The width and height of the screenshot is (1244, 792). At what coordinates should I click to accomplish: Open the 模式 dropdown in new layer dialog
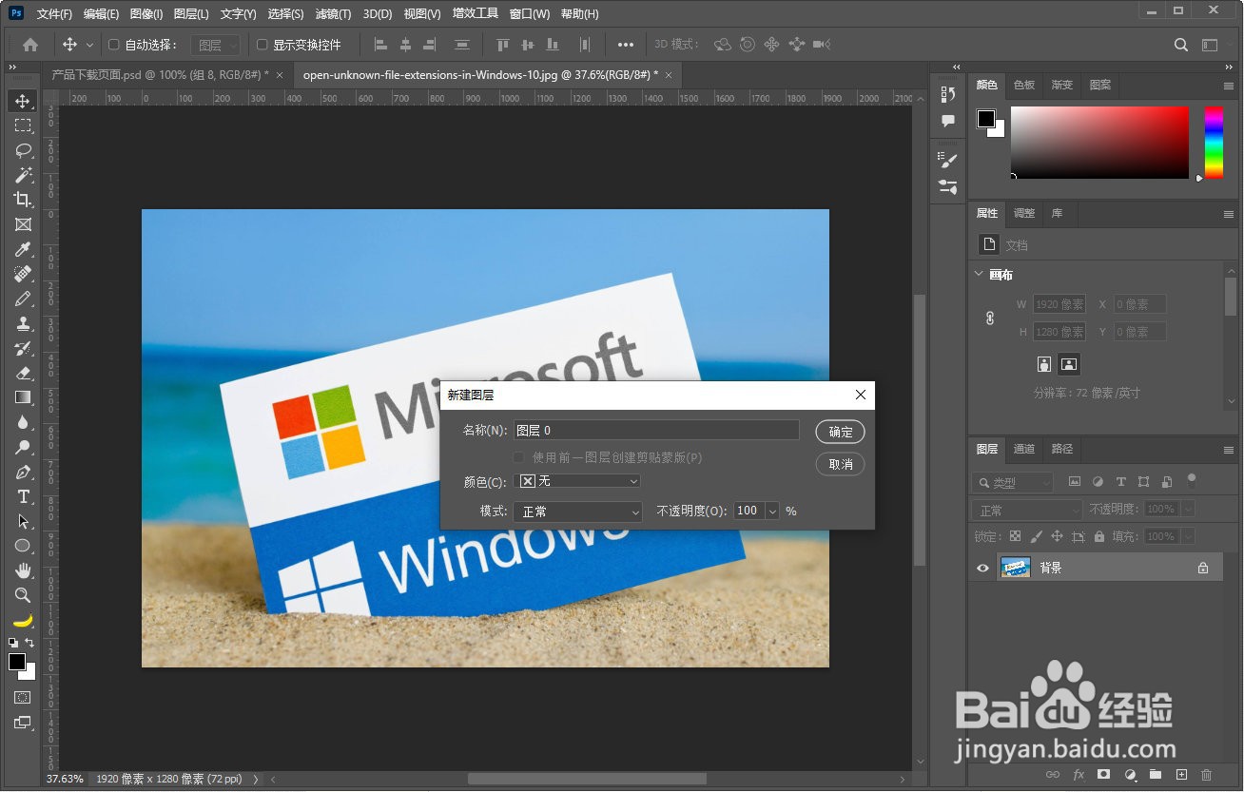click(578, 512)
